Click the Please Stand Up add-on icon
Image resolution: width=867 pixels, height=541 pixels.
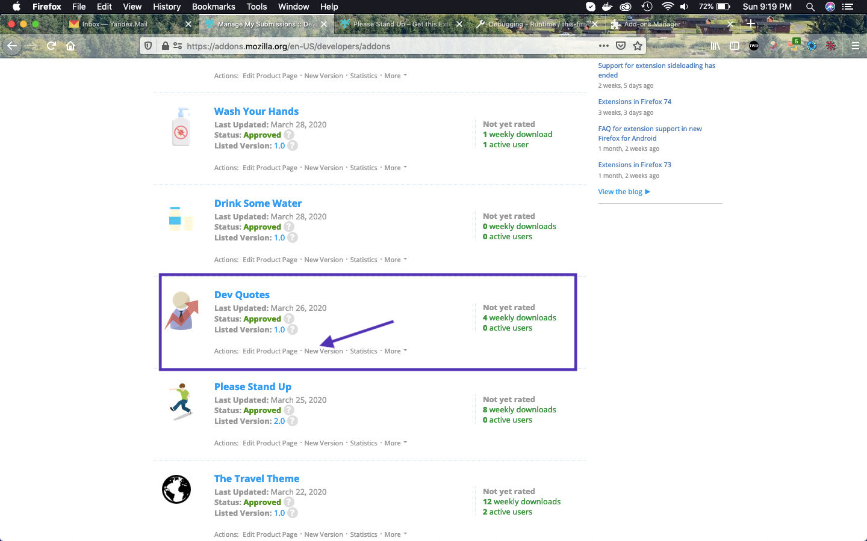pyautogui.click(x=181, y=402)
